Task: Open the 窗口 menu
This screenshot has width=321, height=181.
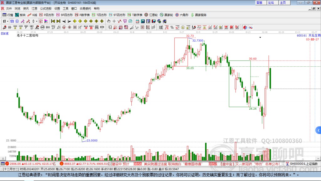Action: [74, 8]
